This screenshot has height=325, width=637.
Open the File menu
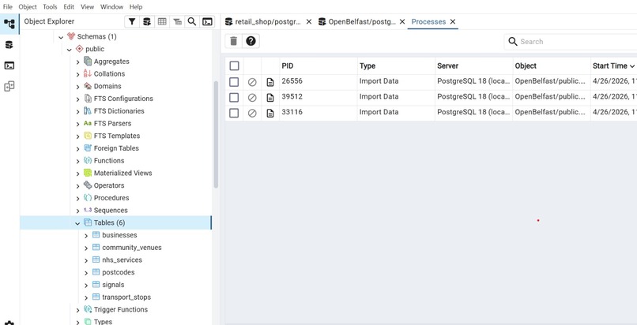[8, 6]
